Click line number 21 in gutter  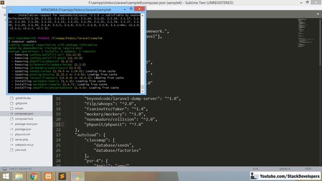pyautogui.click(x=58, y=124)
